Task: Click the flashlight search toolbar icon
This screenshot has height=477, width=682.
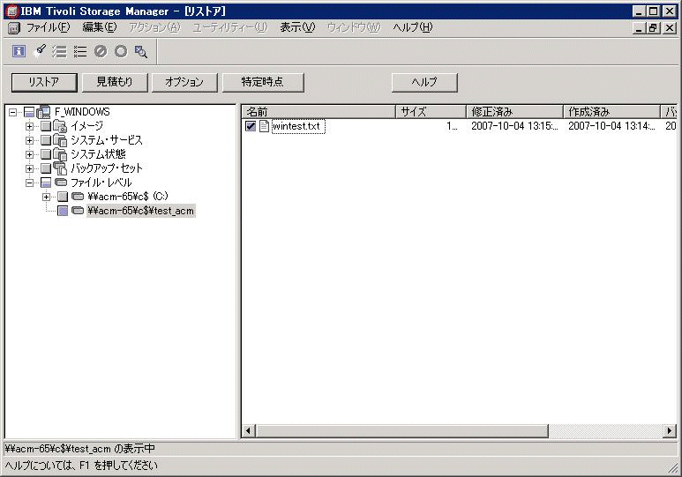Action: point(40,51)
